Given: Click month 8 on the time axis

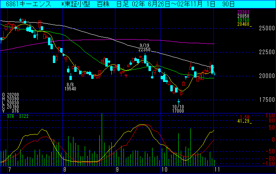Looking at the screenshot, I should (65, 170).
